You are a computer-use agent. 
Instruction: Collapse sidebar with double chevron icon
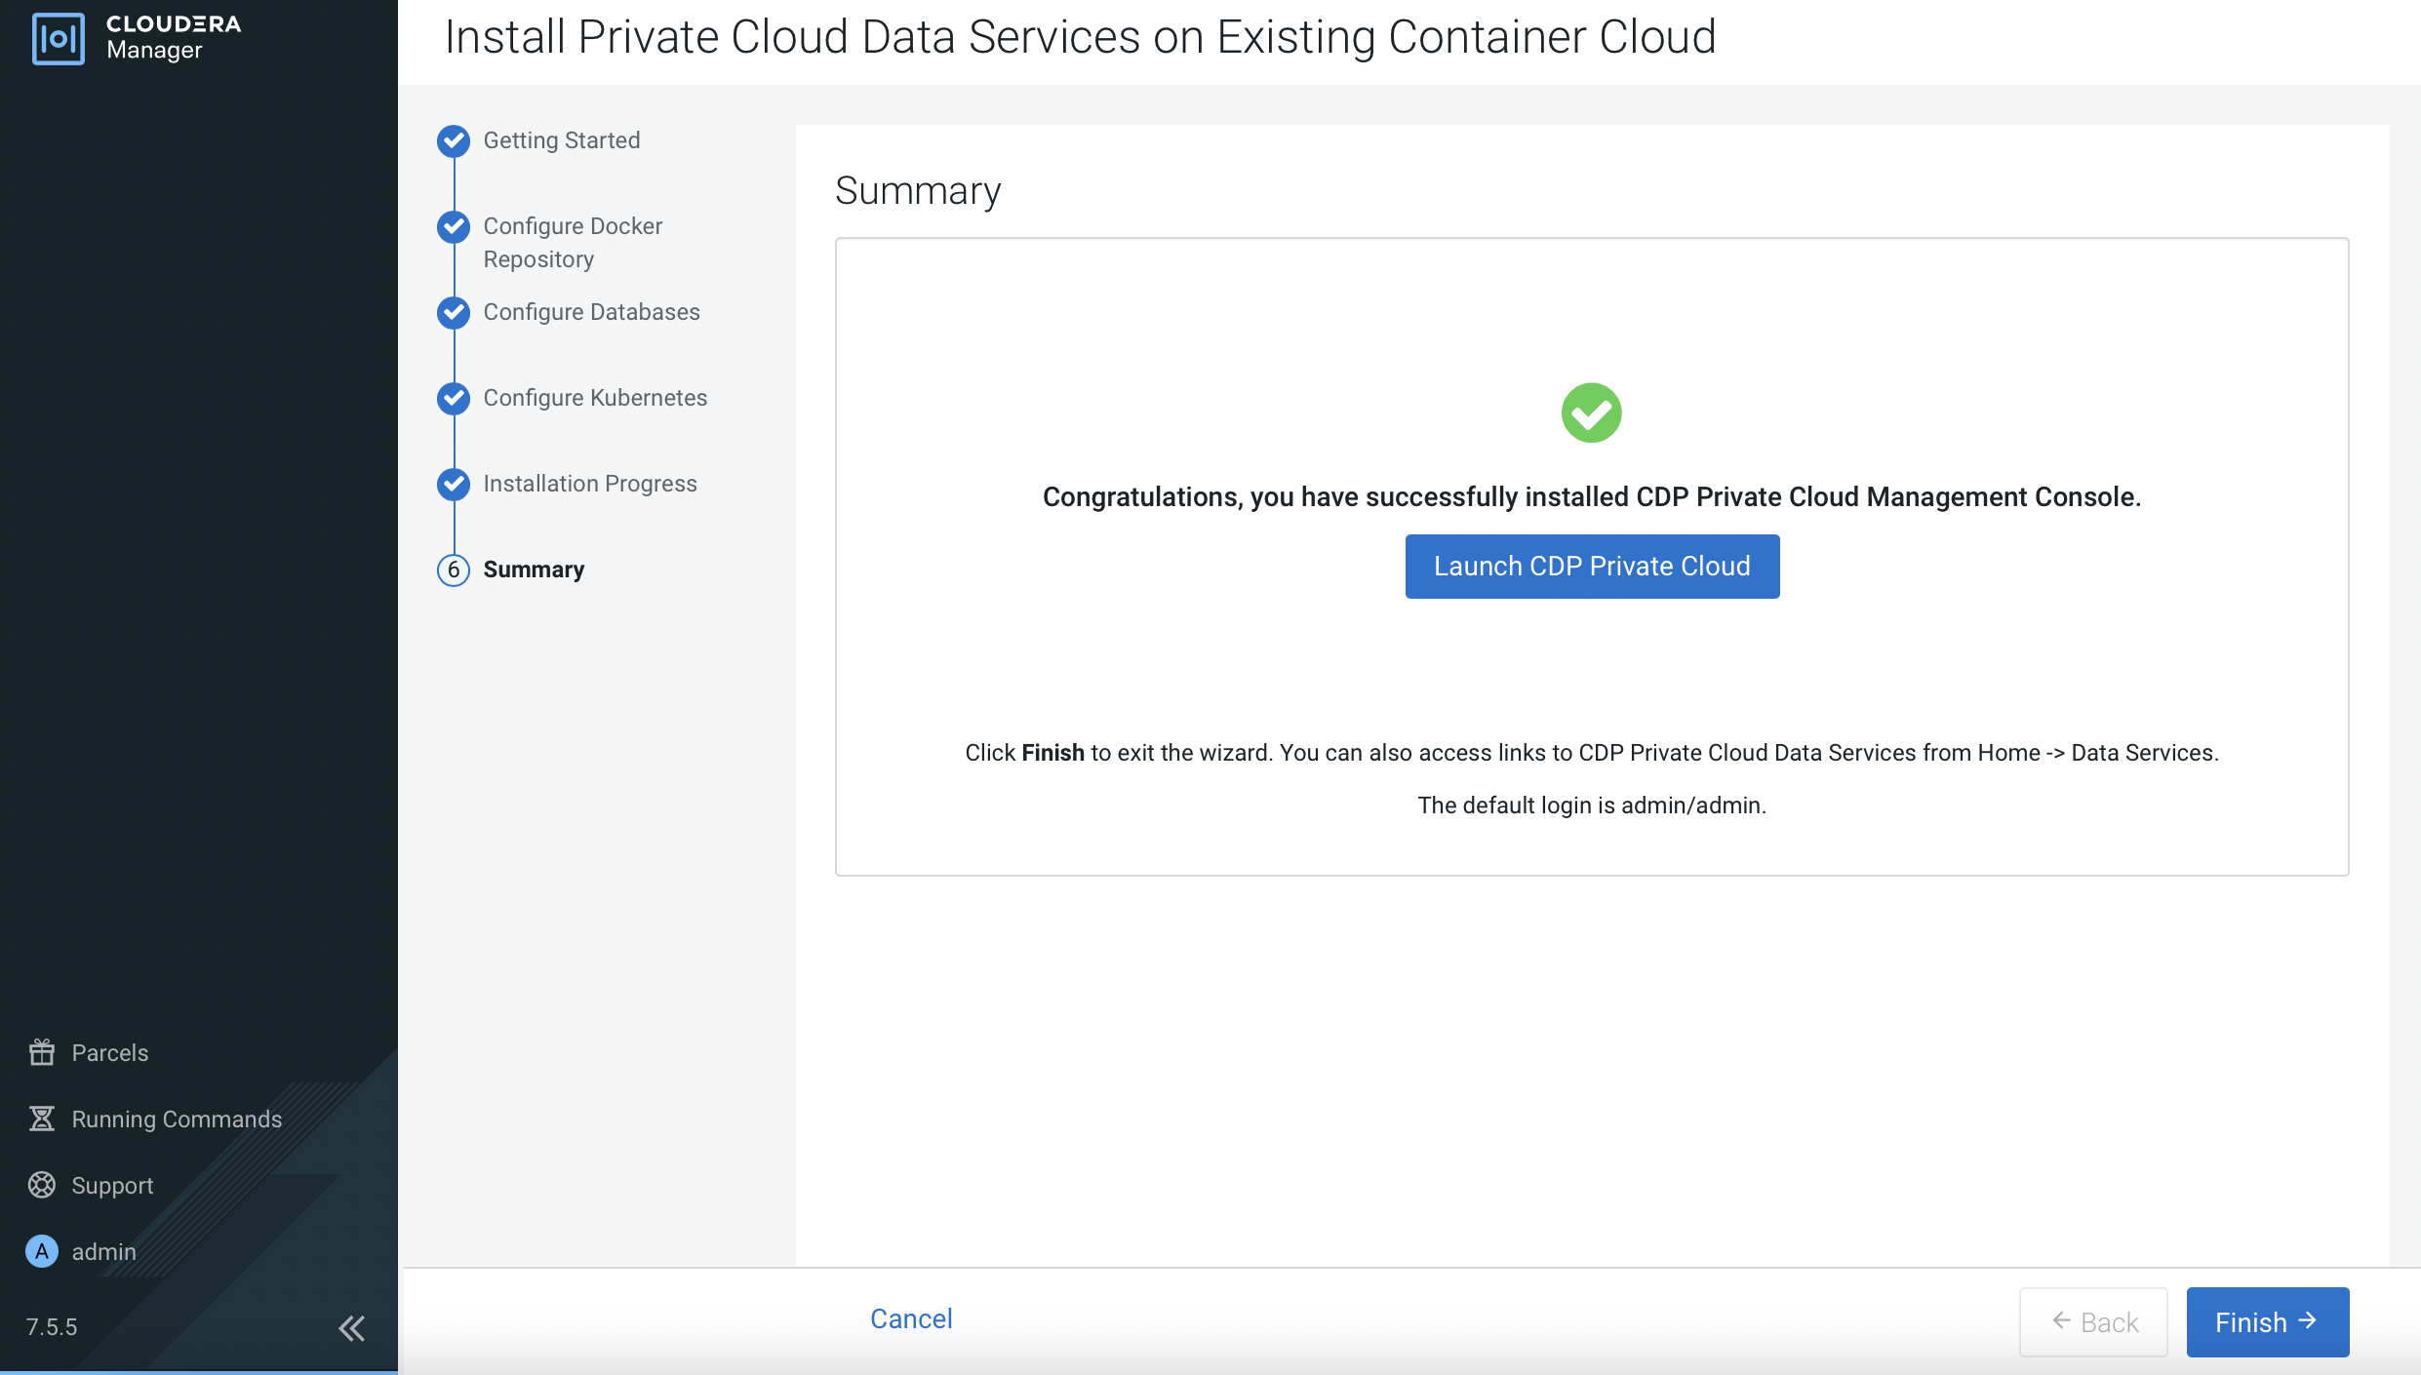(x=351, y=1327)
